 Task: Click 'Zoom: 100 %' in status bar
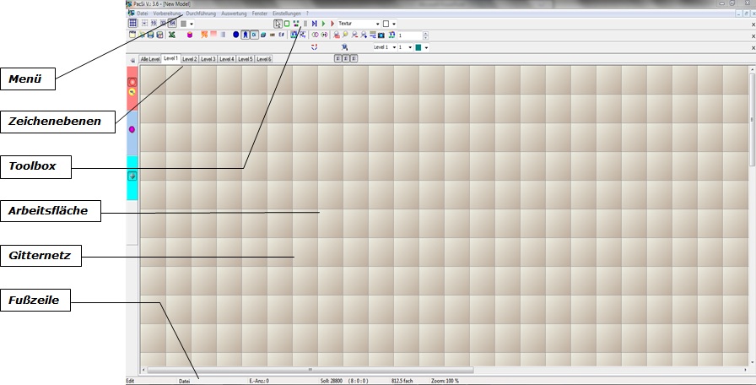pos(445,381)
